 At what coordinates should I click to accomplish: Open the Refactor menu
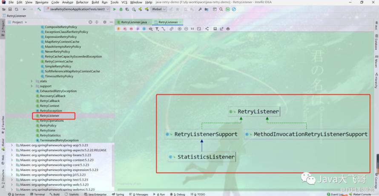(x=82, y=2)
